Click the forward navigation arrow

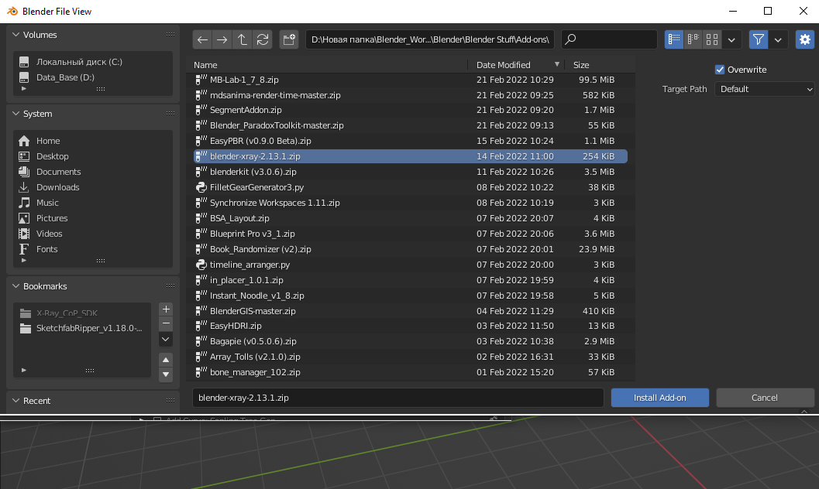222,39
